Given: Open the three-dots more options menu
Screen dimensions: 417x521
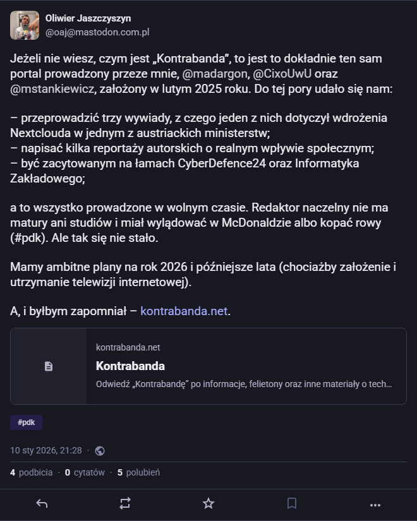Looking at the screenshot, I should pyautogui.click(x=375, y=505).
